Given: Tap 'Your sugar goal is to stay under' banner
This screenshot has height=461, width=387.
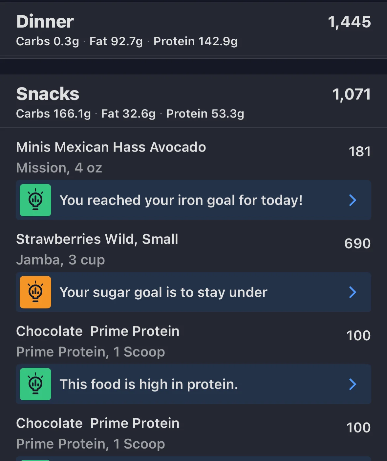Looking at the screenshot, I should [193, 292].
